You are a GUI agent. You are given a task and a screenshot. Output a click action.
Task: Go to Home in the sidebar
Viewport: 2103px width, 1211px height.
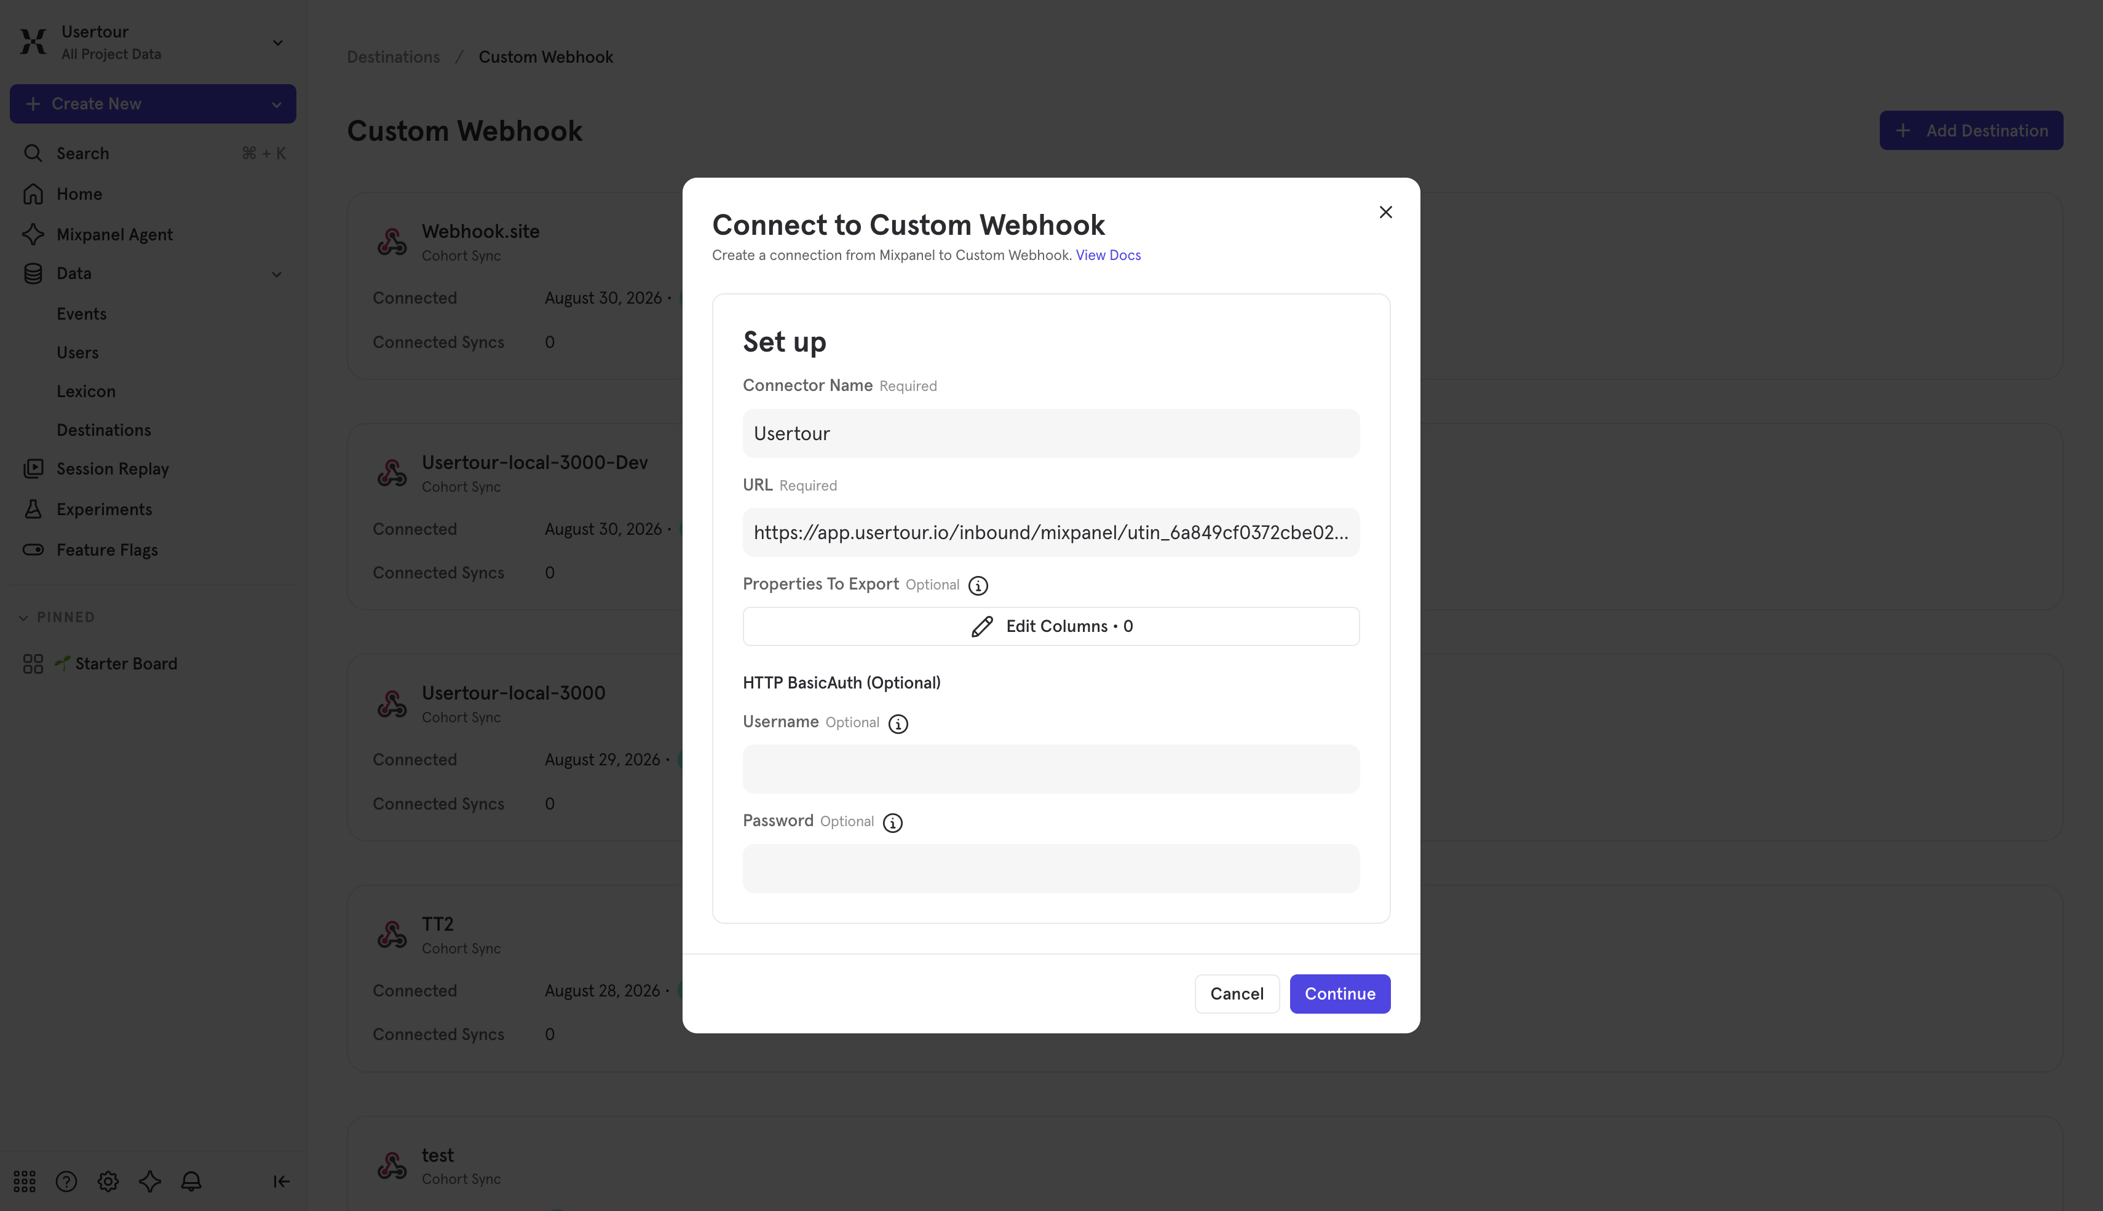(x=153, y=194)
